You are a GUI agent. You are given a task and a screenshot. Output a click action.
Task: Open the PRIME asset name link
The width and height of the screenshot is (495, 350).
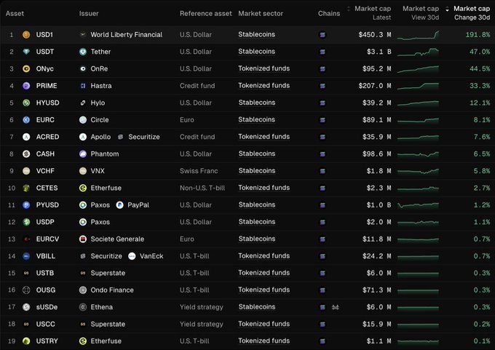(47, 86)
